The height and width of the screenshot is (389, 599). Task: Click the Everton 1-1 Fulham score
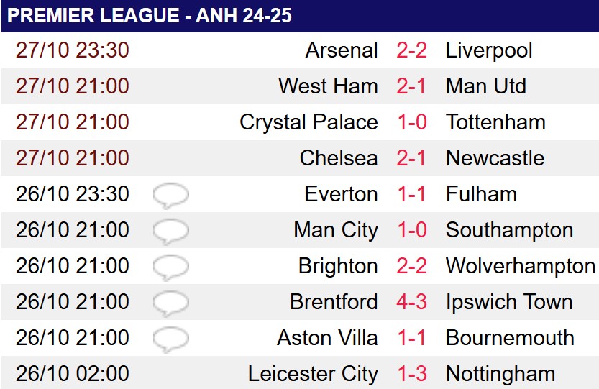tap(411, 193)
